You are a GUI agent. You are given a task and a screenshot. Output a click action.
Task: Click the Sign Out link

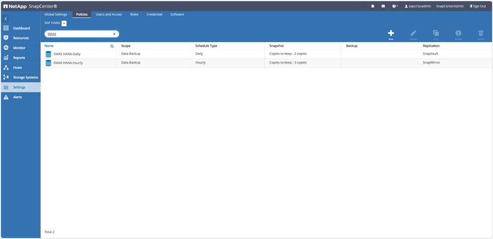click(478, 6)
